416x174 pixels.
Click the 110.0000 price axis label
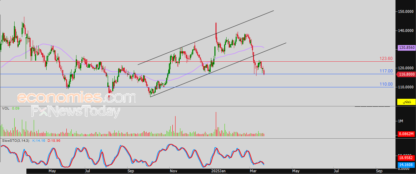[x=407, y=87]
